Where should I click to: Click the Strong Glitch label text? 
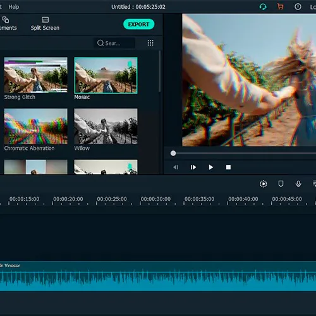pos(20,97)
